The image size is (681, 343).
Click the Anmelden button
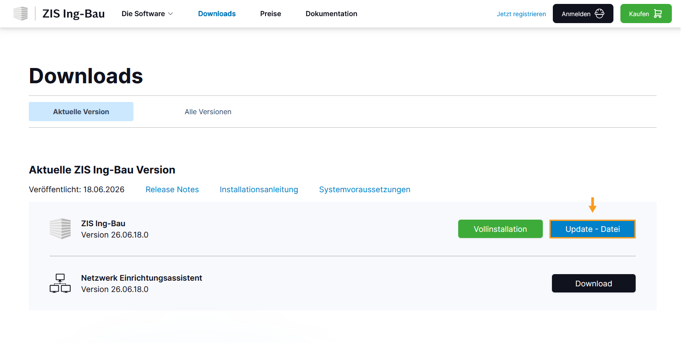click(583, 14)
